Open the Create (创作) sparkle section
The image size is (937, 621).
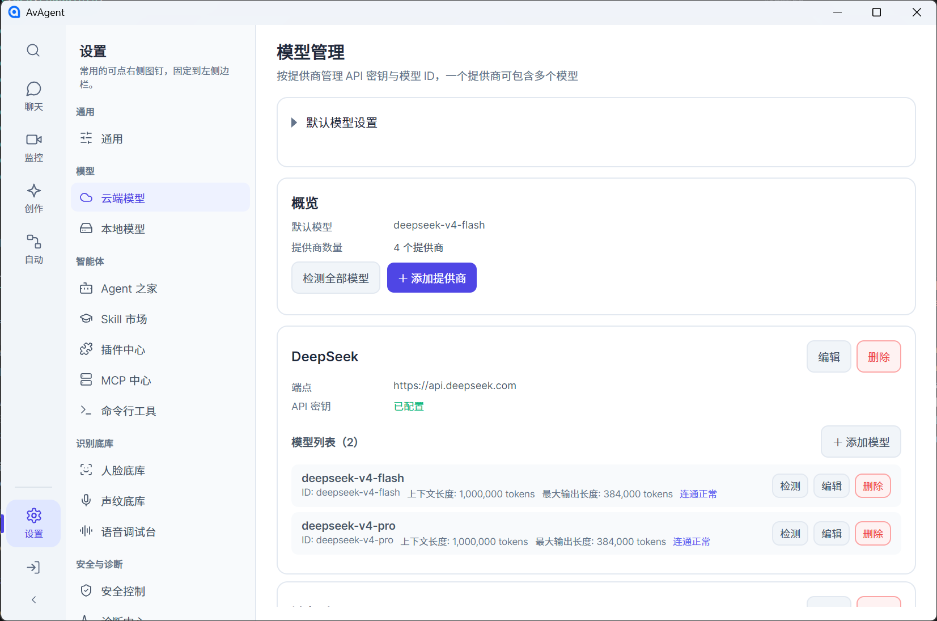click(33, 198)
